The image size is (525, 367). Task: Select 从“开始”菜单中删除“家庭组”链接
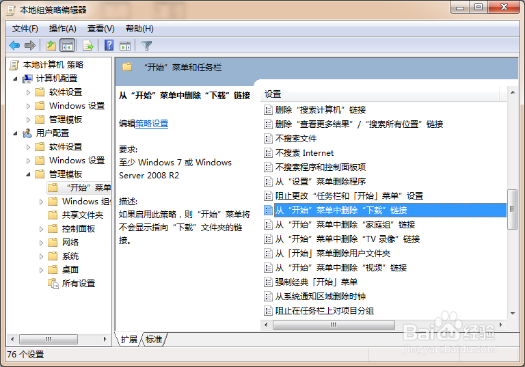click(x=345, y=225)
